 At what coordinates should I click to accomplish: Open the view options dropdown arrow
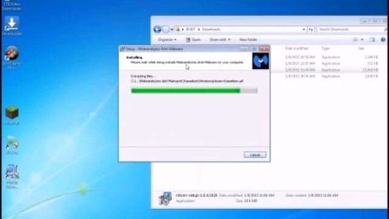362,40
